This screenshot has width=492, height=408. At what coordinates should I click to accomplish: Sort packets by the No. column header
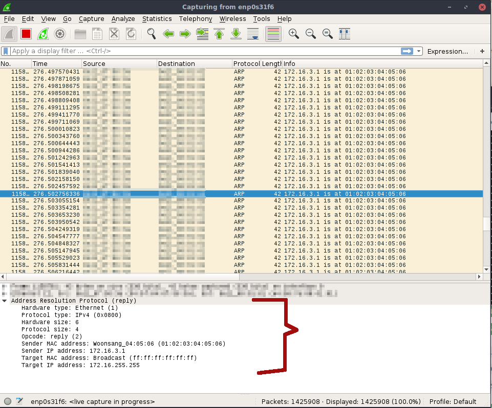16,63
